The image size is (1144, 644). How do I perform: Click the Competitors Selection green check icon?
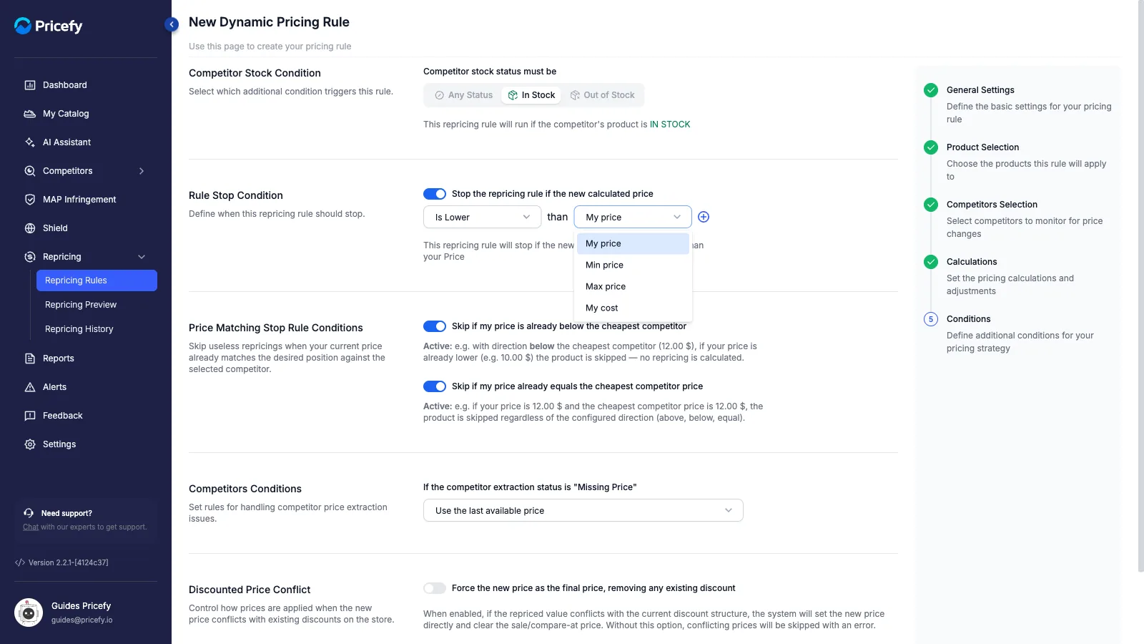point(931,205)
